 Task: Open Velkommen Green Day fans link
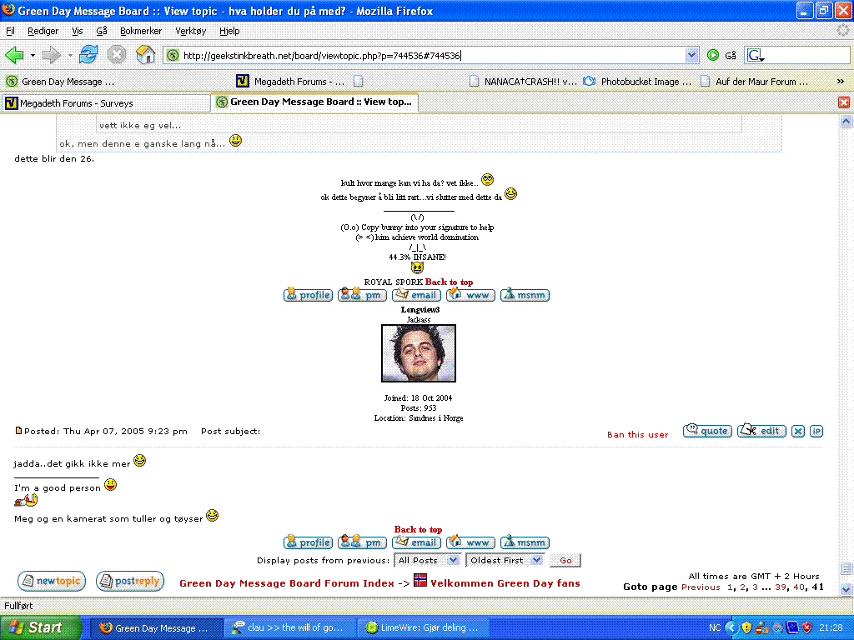(x=505, y=583)
